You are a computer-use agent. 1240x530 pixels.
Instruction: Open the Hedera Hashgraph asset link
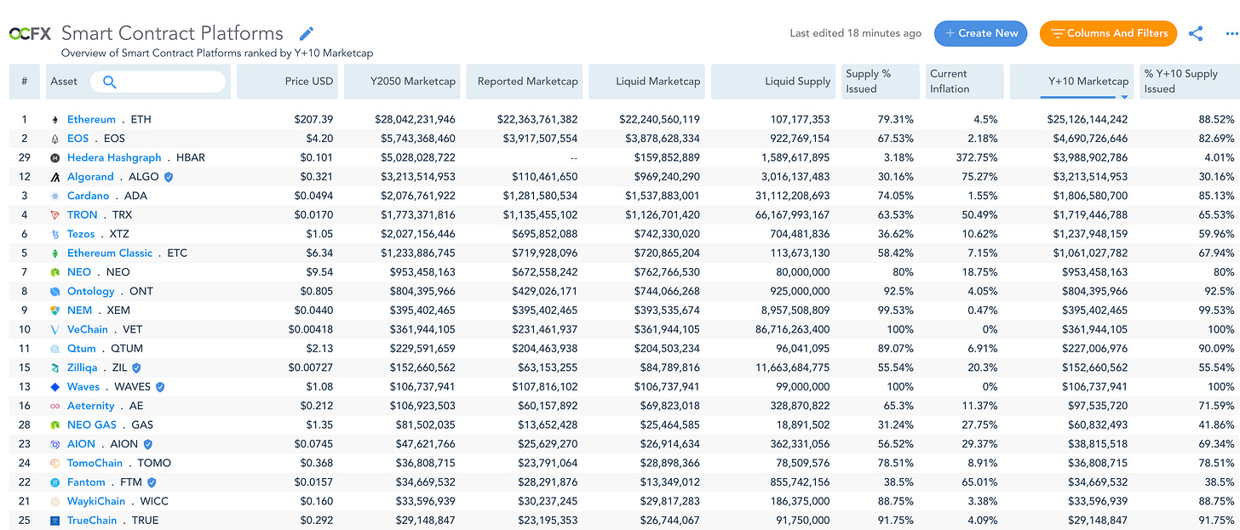pos(114,158)
